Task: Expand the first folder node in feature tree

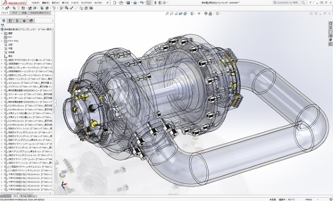Action: [2, 33]
